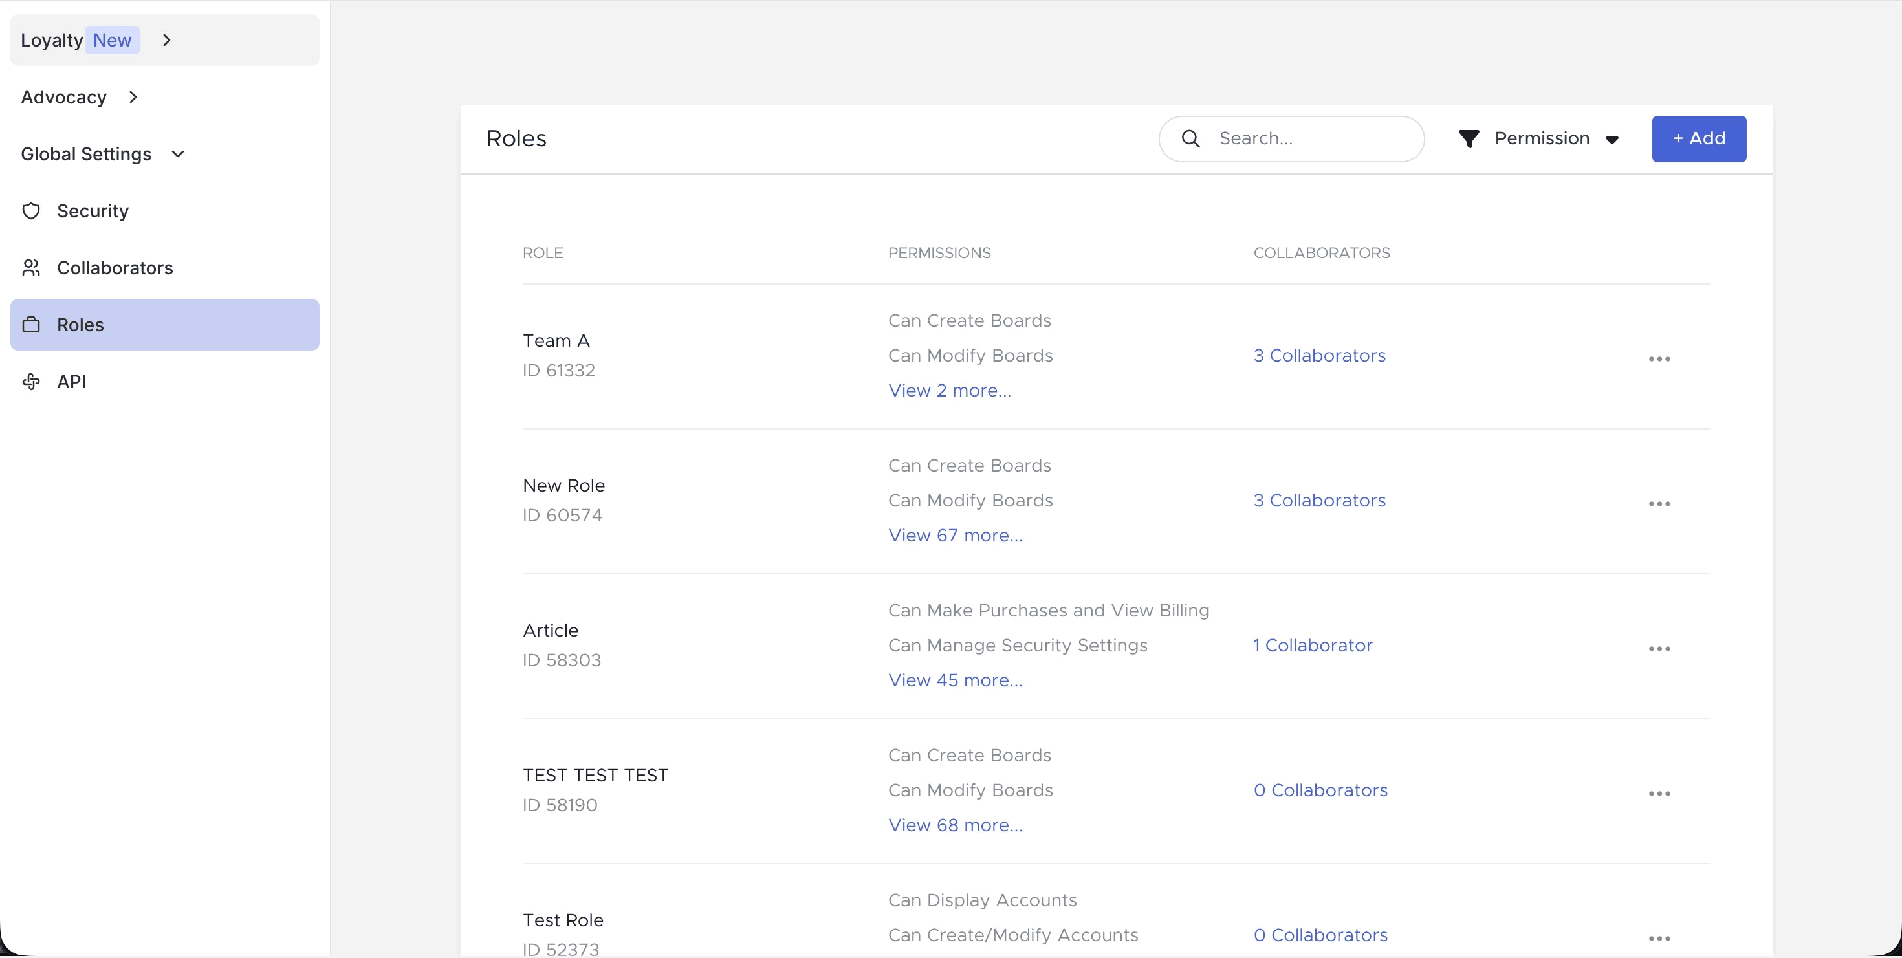Expand the Advocacy menu chevron

pyautogui.click(x=133, y=98)
